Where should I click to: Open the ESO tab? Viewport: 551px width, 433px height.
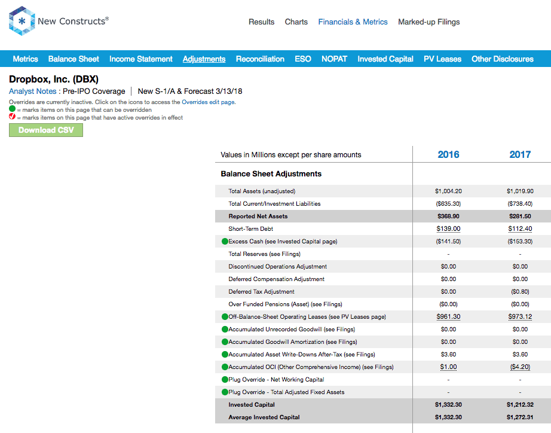pos(303,59)
